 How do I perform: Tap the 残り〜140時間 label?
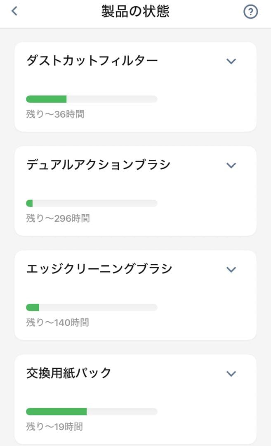[57, 323]
